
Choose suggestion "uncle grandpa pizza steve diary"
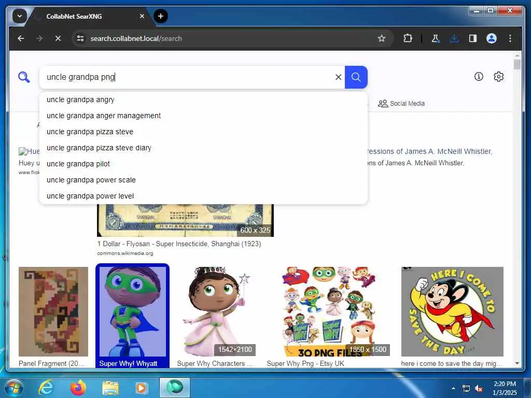[203, 148]
